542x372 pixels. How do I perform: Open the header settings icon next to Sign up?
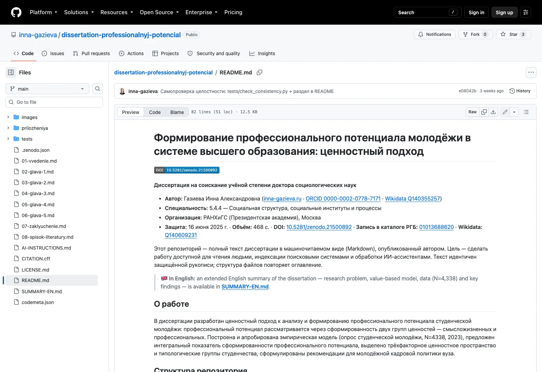[526, 12]
